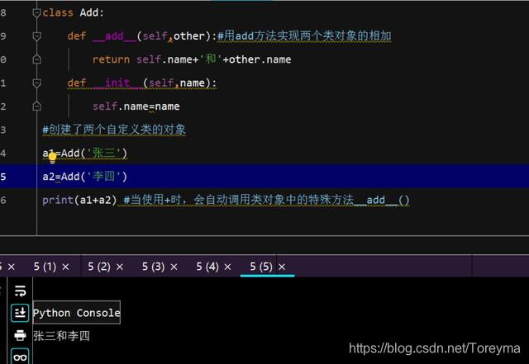The image size is (529, 364).
Task: Close the 5 (2) tab
Action: (120, 267)
